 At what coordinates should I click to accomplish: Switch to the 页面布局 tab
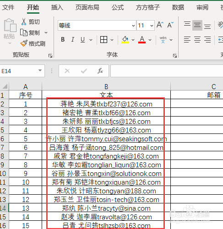point(87,7)
